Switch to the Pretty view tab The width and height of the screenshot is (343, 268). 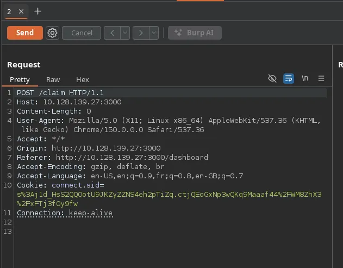pyautogui.click(x=20, y=79)
